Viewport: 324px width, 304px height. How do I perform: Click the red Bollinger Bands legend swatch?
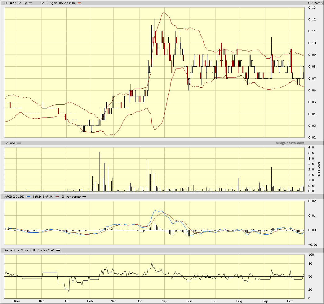tap(79, 3)
